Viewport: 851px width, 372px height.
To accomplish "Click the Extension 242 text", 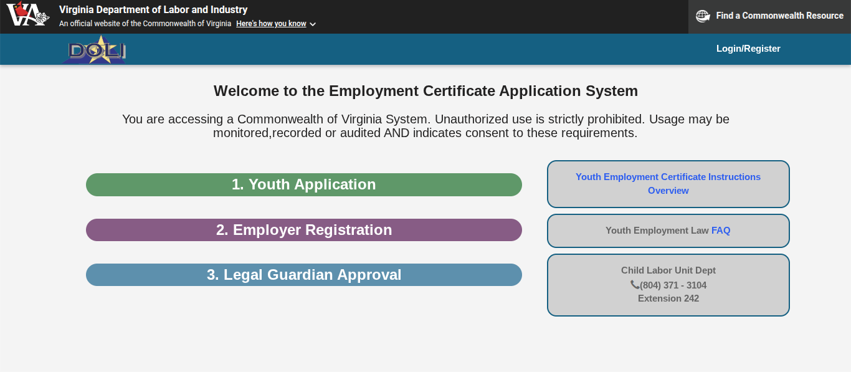I will point(668,298).
